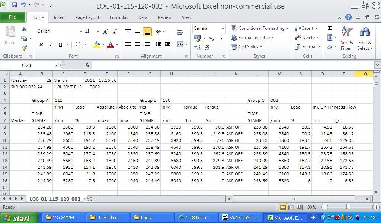This screenshot has height=223, width=381.
Task: Switch to the Review tab
Action: (x=164, y=17)
